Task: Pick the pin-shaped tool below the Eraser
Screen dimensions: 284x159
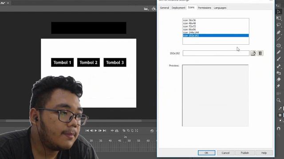Action: [278, 86]
